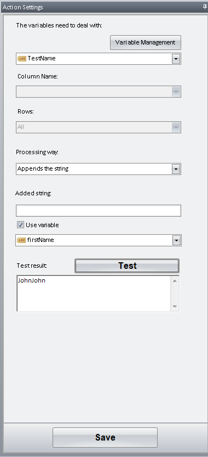Toggle the Use variable checkbox
Screen dimensions: 208x457
pos(20,225)
